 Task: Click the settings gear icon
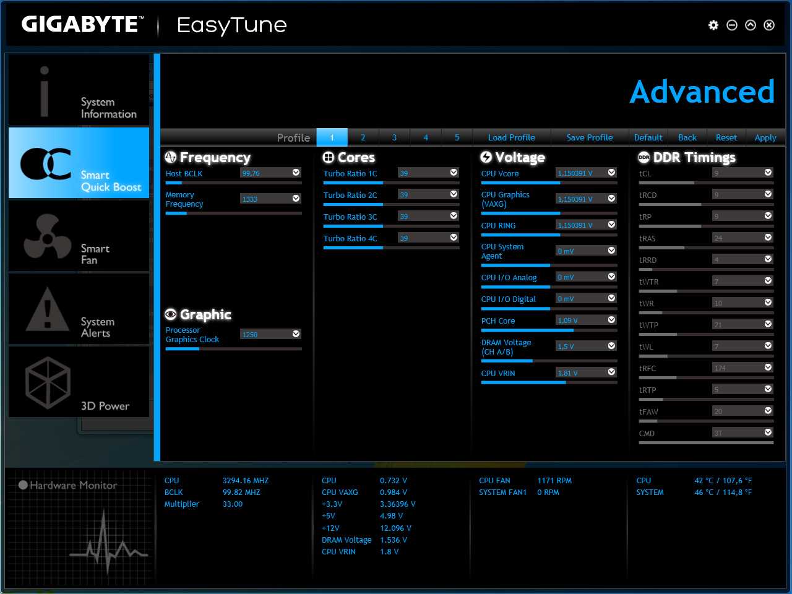(713, 25)
